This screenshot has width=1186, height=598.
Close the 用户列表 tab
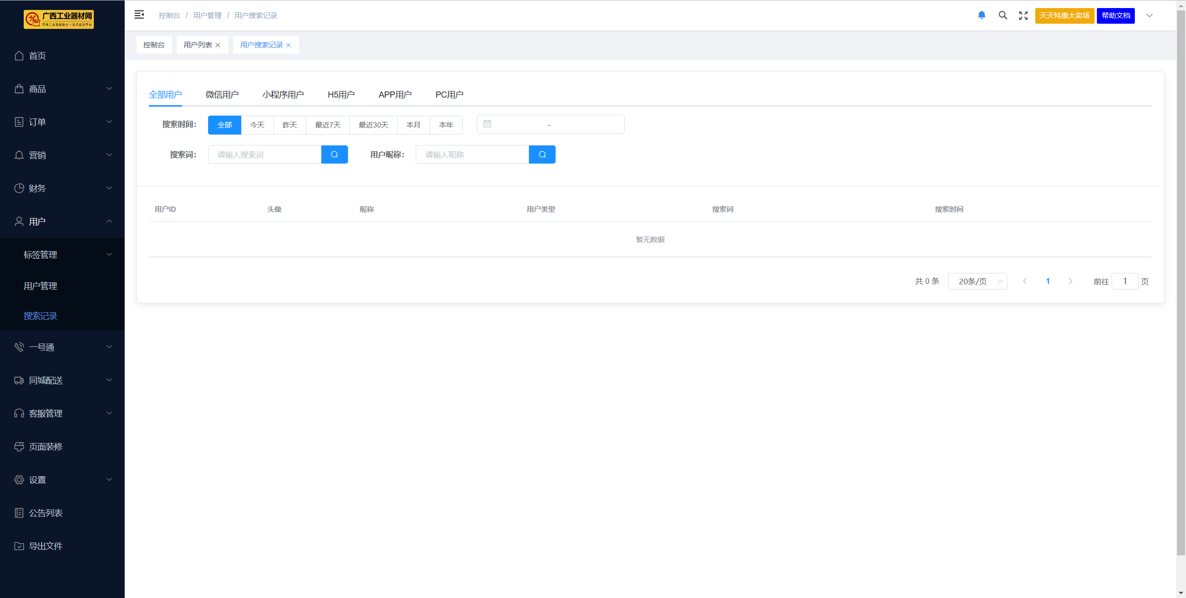(218, 45)
